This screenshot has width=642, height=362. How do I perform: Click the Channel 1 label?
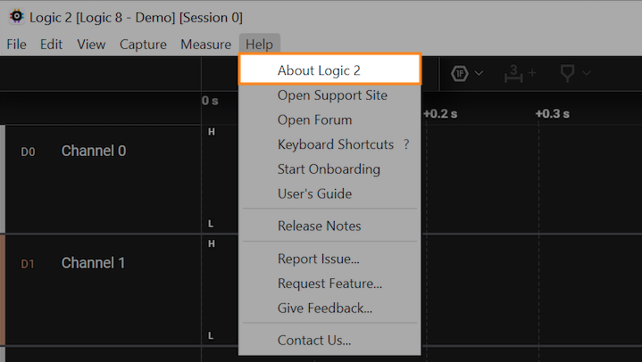[x=94, y=263]
